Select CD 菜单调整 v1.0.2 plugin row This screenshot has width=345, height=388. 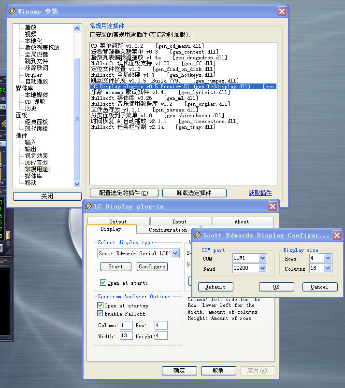[x=184, y=46]
